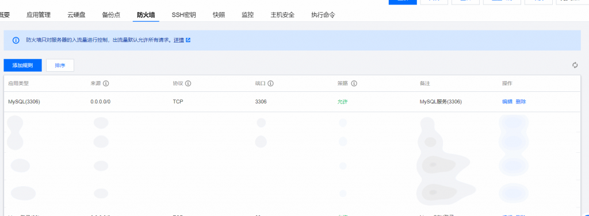Click the info icon next to 端口

(x=270, y=83)
